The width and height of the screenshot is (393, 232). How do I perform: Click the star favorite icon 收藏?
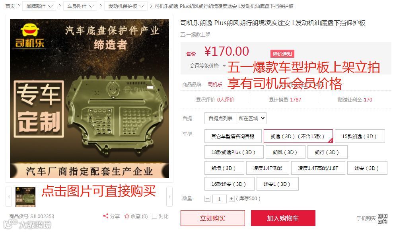click(x=127, y=216)
